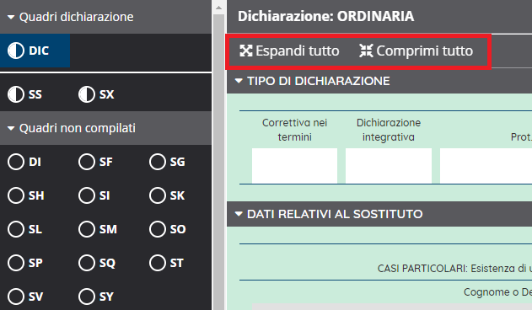Choose the SM quadro radio circle
532x310 pixels.
coord(87,229)
